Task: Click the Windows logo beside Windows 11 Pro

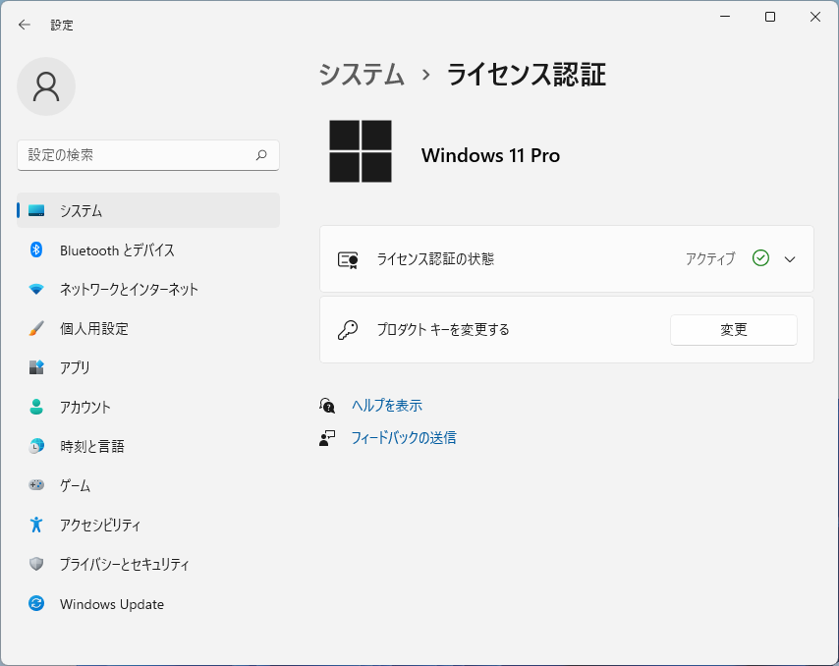Action: 361,151
